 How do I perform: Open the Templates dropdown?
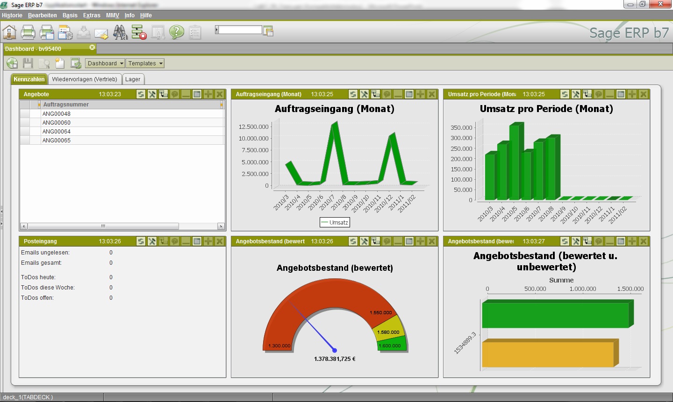click(145, 63)
